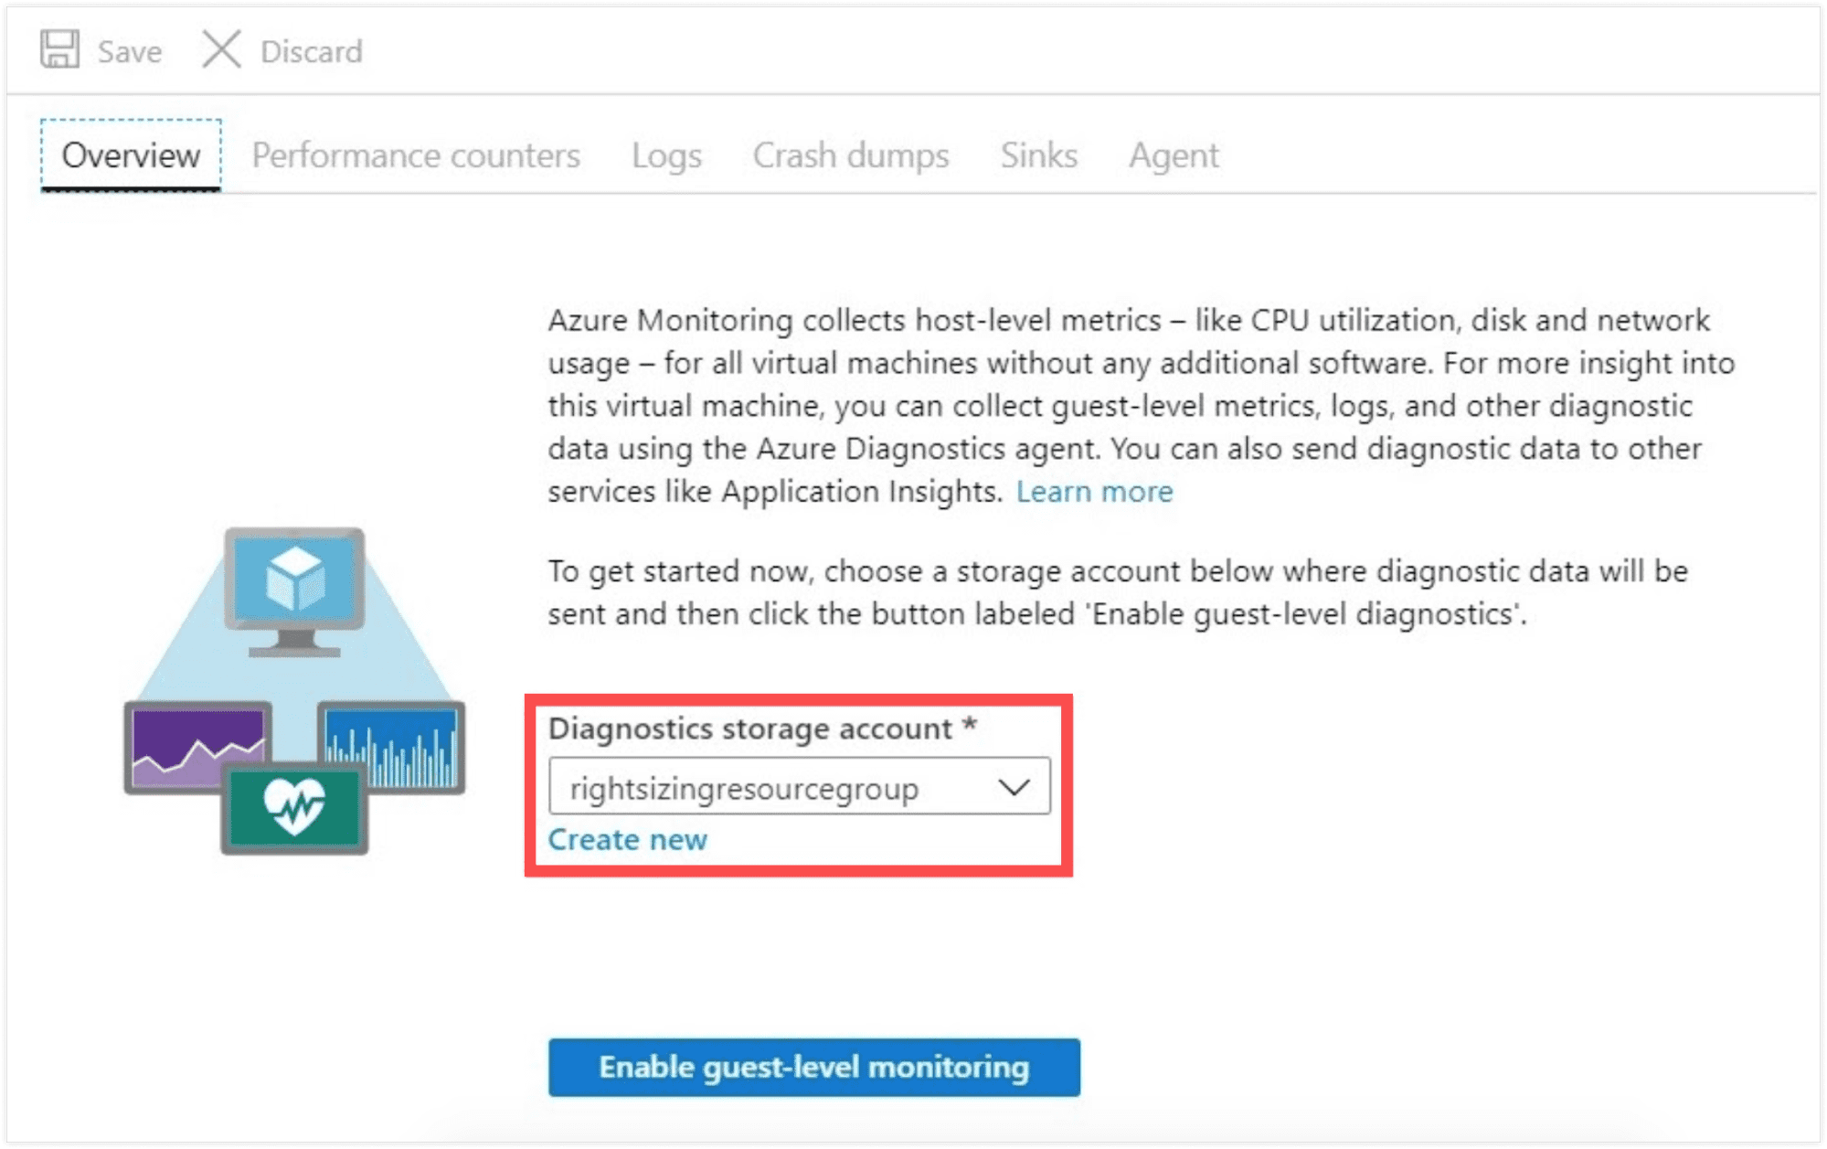Click the green heartbeat health icon
Screen dimensions: 1827x1149
click(x=294, y=808)
